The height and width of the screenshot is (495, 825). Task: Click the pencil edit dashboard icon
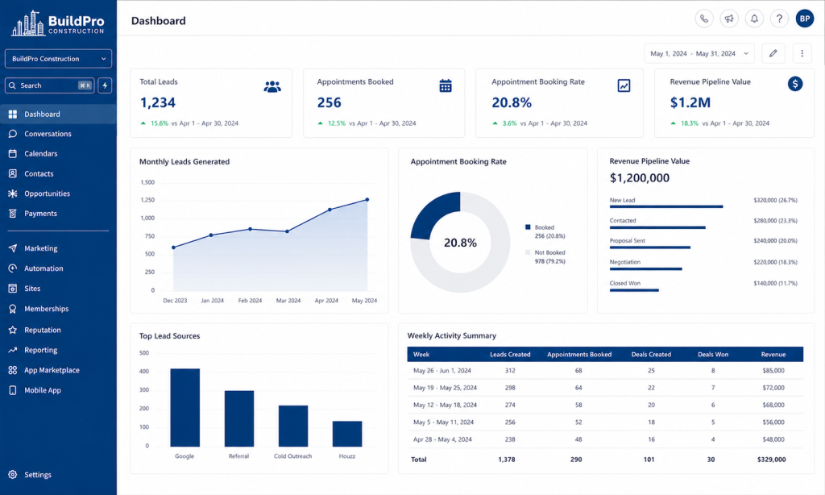[x=773, y=53]
